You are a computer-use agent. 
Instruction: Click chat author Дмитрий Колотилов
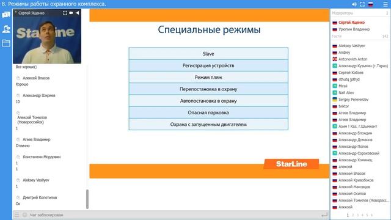click(40, 197)
